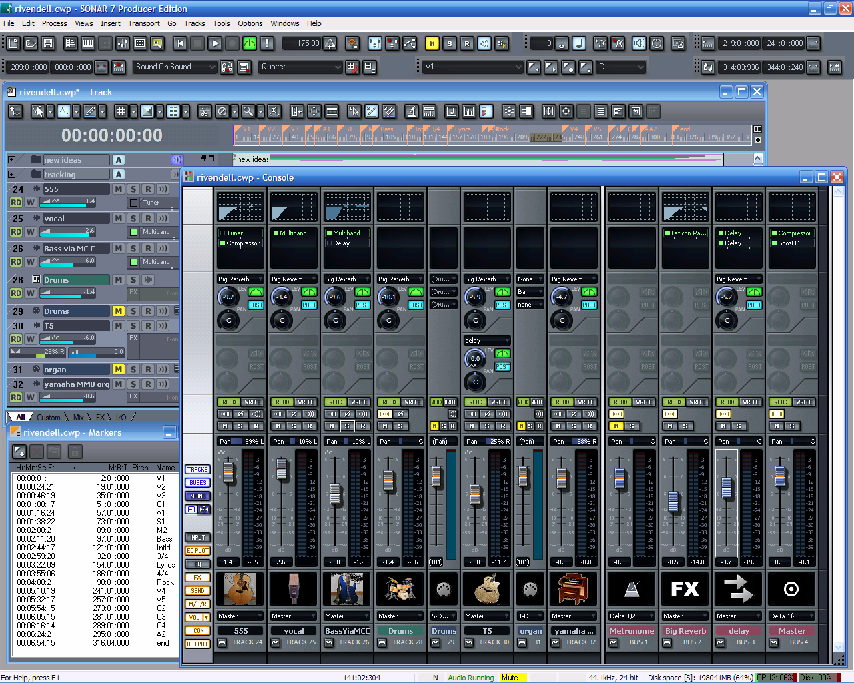The image size is (854, 683).
Task: Expand the 'tracking' folder track
Action: click(x=11, y=175)
